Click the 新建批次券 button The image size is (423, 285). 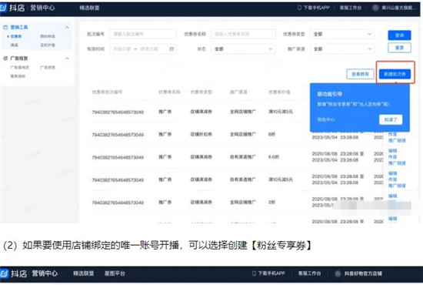point(395,74)
